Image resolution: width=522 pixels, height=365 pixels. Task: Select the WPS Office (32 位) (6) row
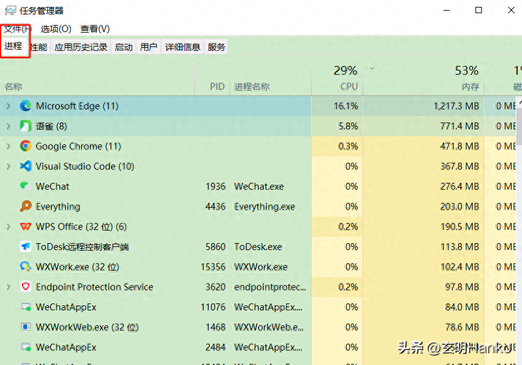[155, 226]
